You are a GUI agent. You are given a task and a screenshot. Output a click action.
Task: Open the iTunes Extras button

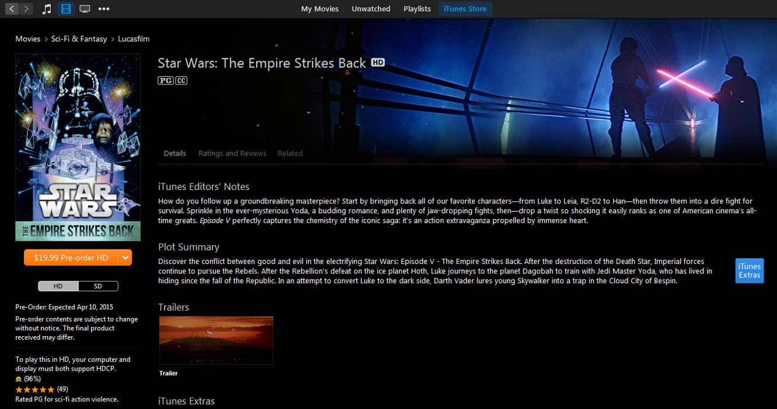tap(749, 270)
